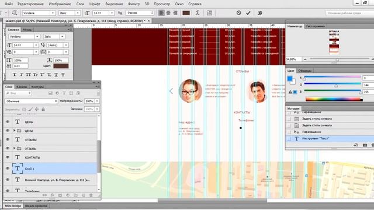Switch to the Абзац tab

click(27, 30)
